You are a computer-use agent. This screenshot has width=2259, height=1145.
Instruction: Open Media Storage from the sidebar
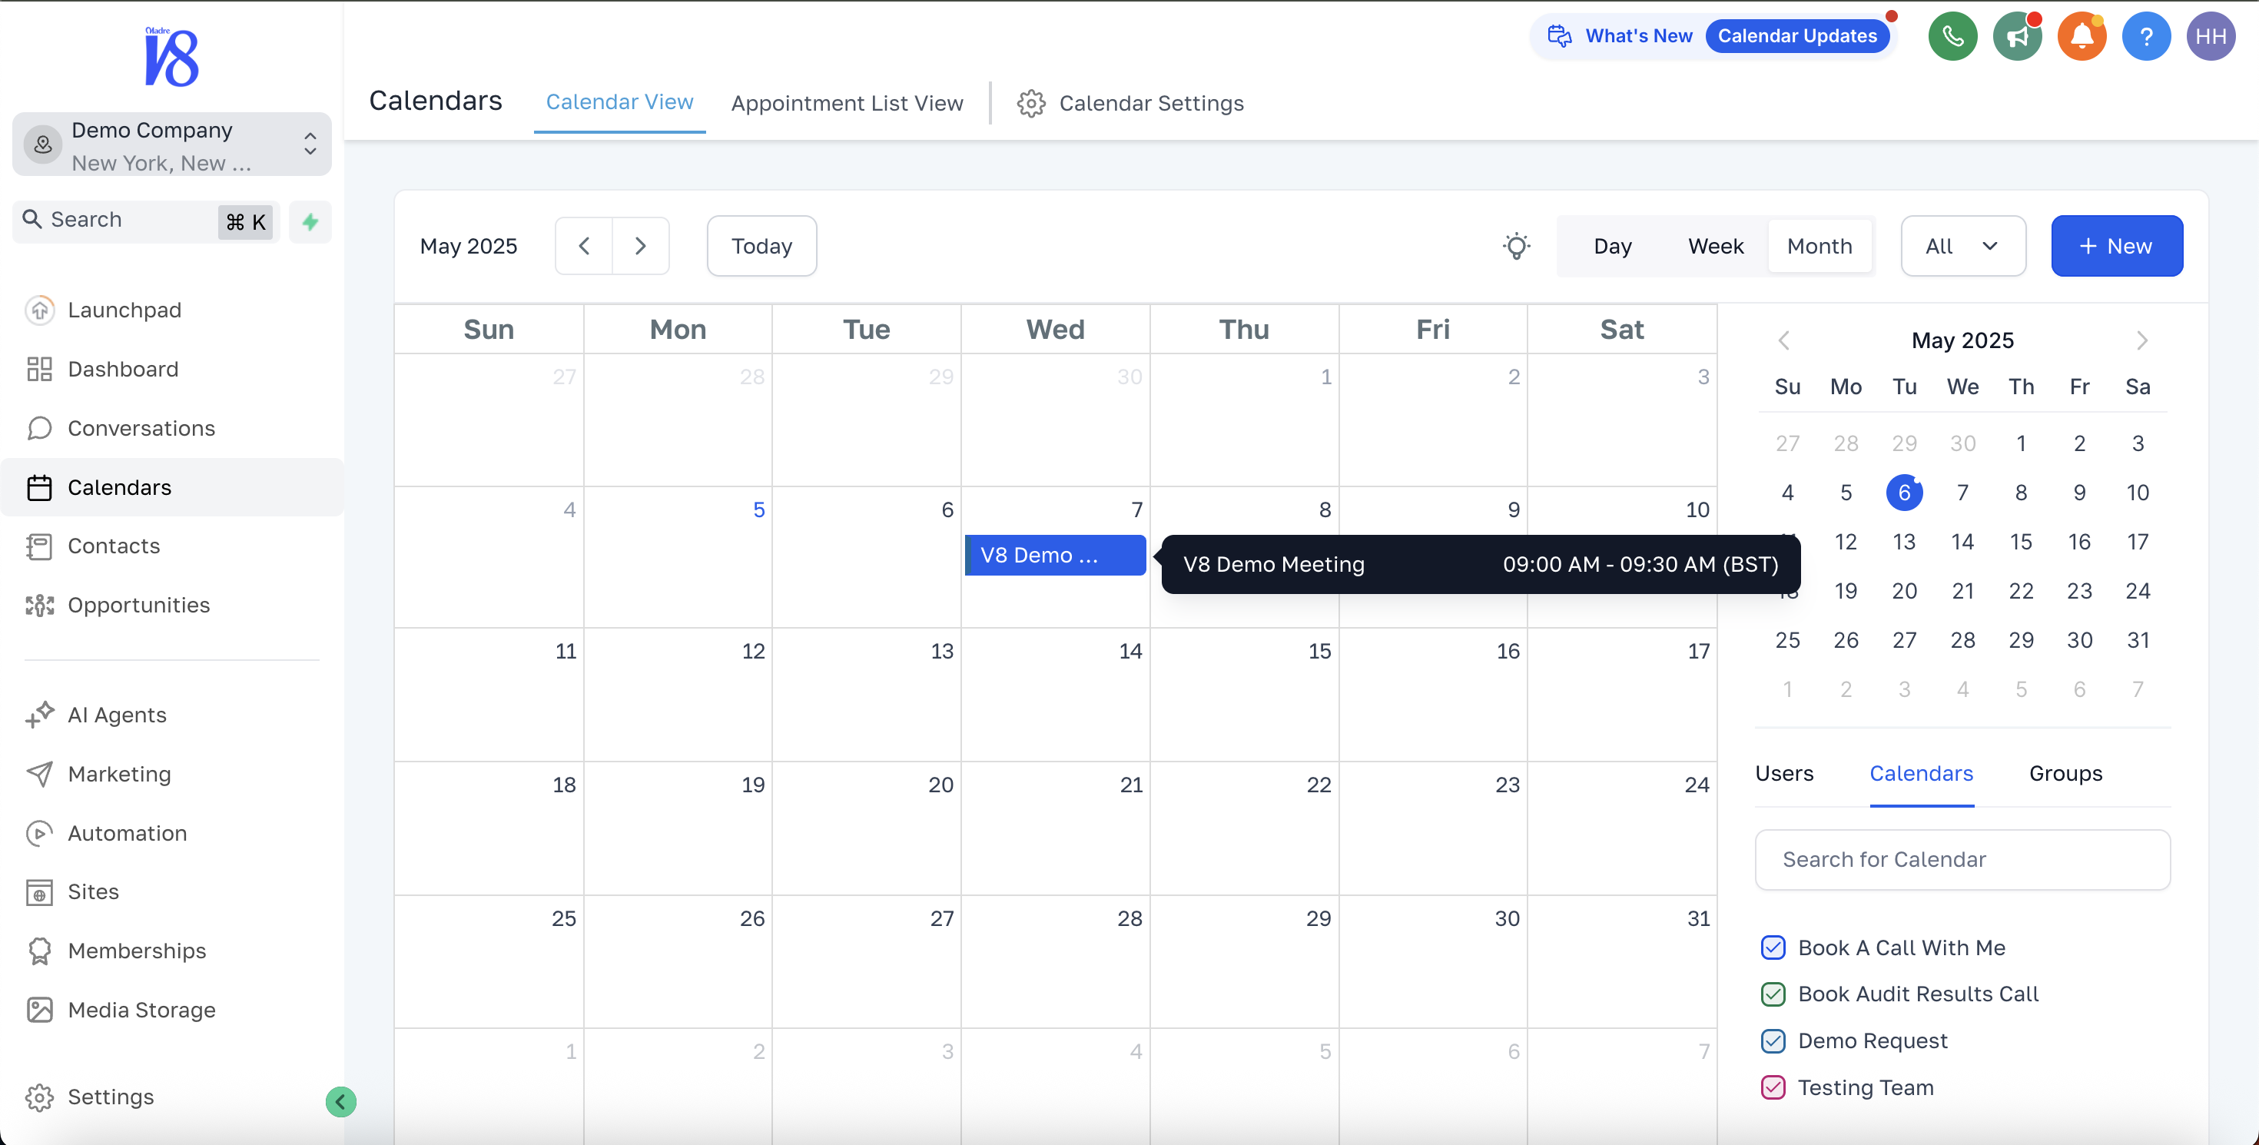pos(142,1009)
